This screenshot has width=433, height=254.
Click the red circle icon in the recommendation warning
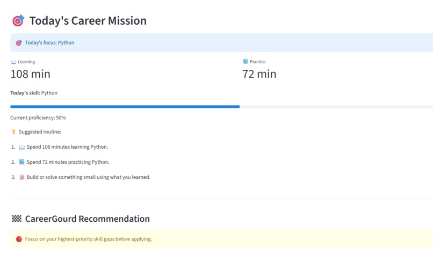coord(19,239)
